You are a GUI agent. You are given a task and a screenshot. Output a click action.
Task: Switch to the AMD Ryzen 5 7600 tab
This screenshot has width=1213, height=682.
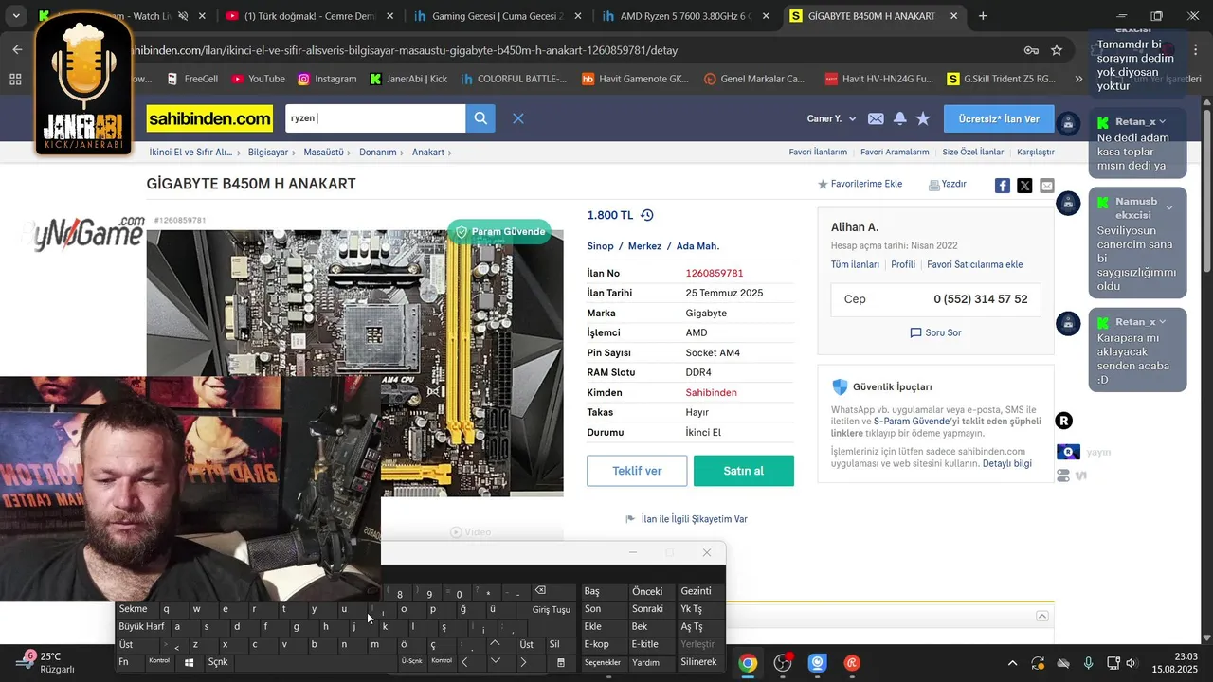tap(685, 16)
